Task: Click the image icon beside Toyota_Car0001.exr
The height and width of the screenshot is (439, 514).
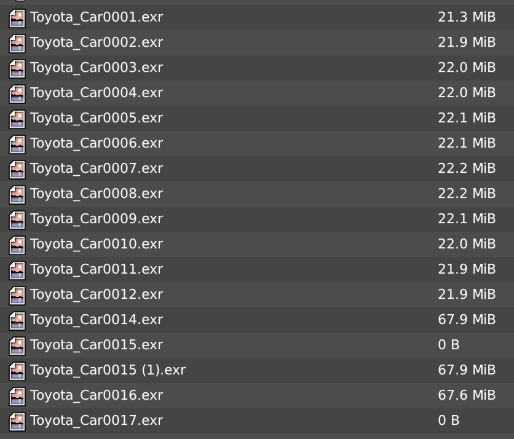Action: tap(17, 18)
